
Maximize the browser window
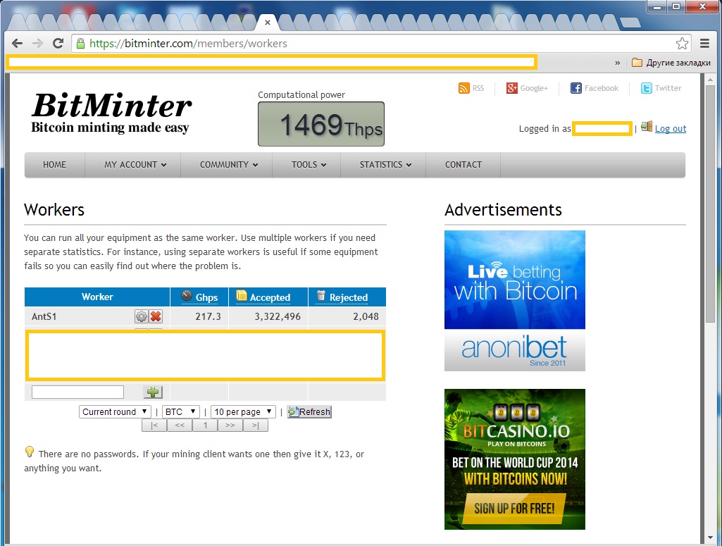676,6
